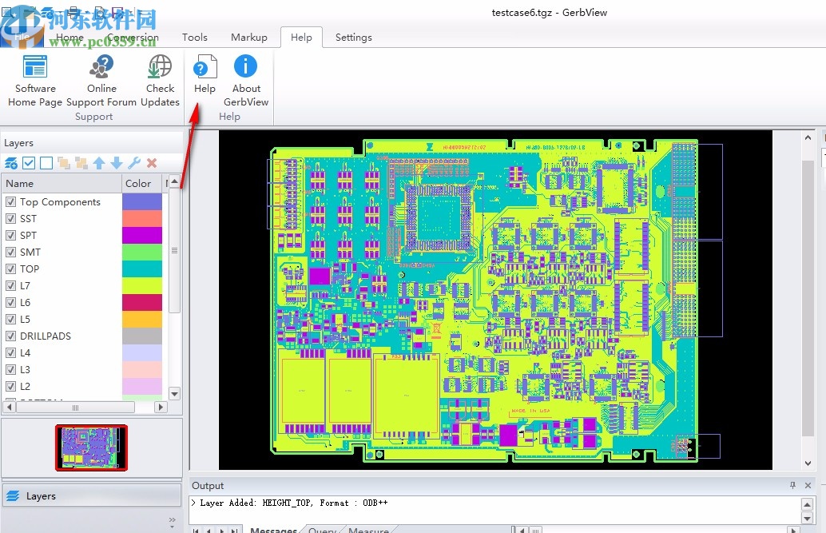
Task: Open layer properties wrench icon
Action: (x=134, y=163)
